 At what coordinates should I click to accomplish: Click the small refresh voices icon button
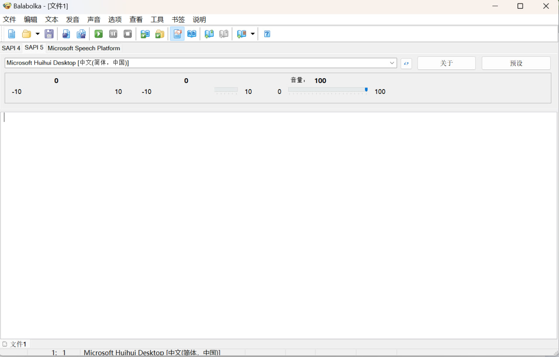coord(406,63)
